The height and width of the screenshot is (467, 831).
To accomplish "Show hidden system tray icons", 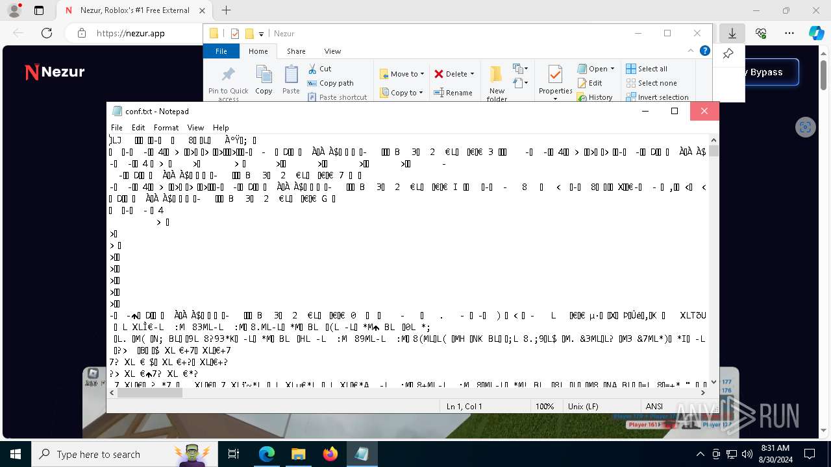I will [700, 454].
